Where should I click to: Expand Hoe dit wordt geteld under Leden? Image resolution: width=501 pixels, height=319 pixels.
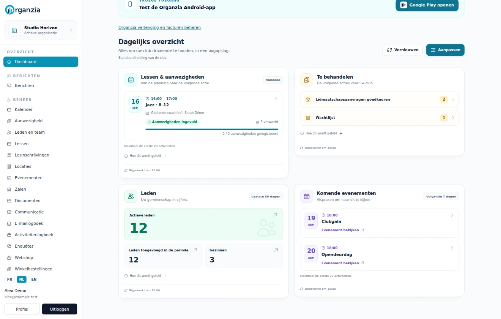[x=145, y=276]
